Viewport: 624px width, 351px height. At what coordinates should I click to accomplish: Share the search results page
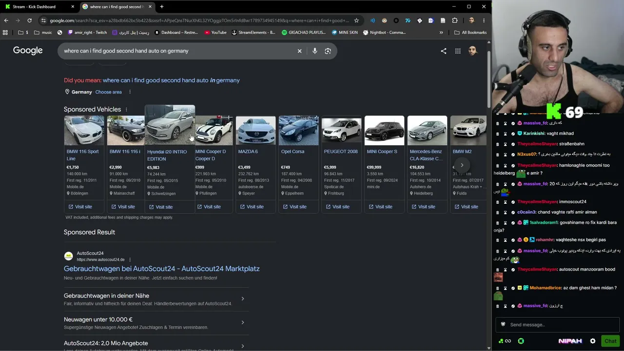444,51
